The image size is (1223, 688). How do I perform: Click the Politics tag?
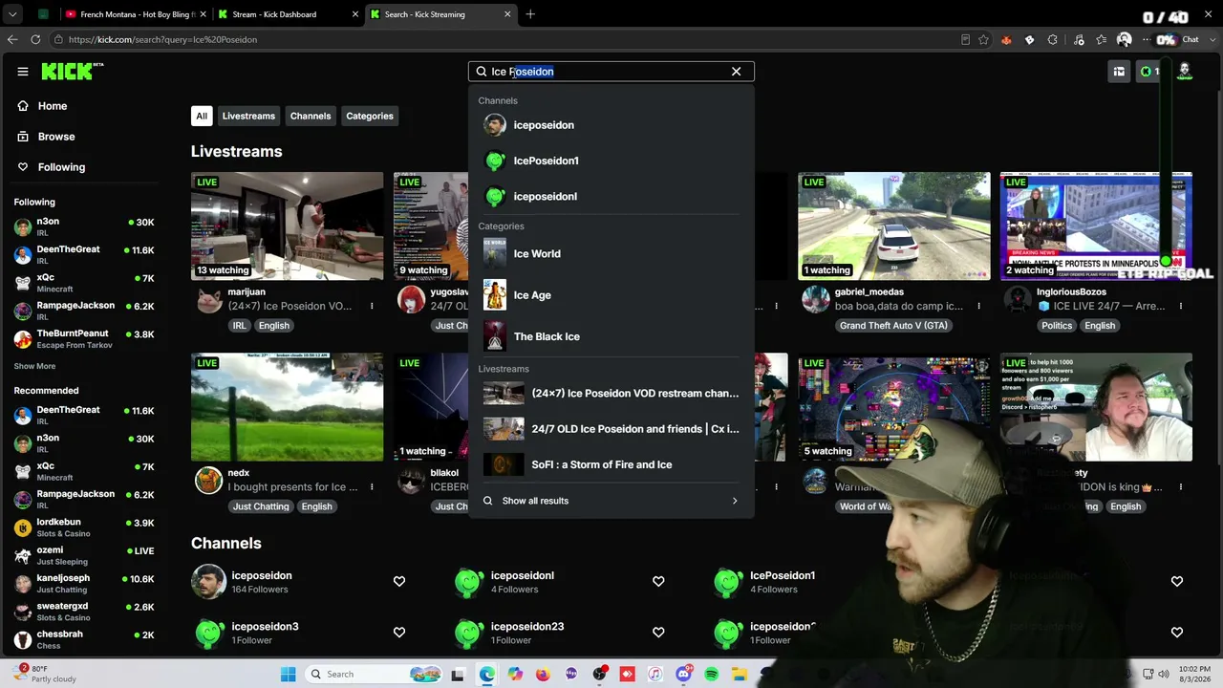click(x=1057, y=326)
